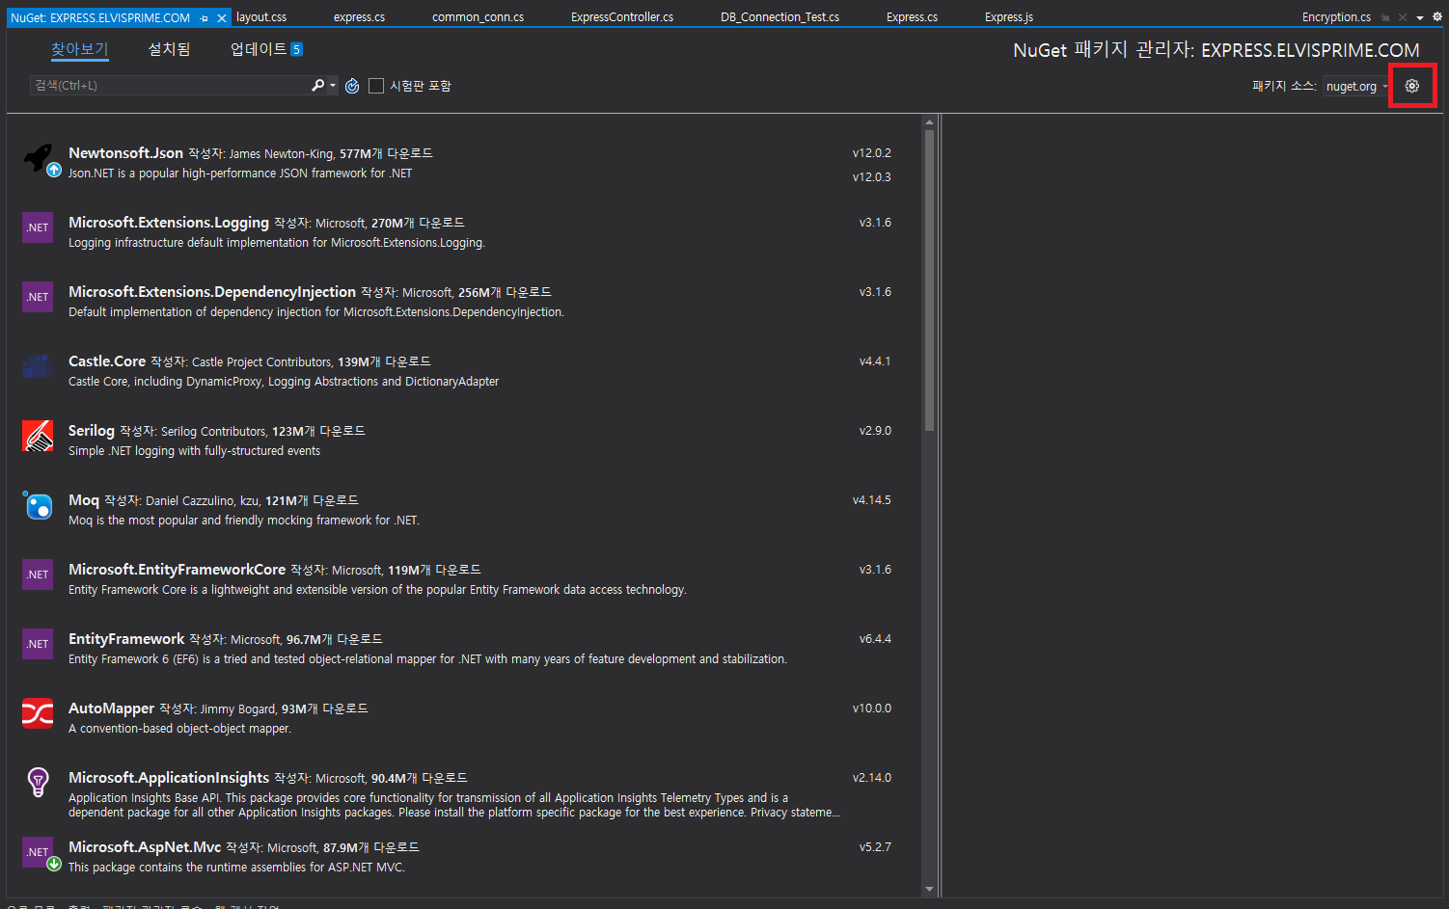Select the Castle.Core package name
1449x909 pixels.
coord(107,361)
